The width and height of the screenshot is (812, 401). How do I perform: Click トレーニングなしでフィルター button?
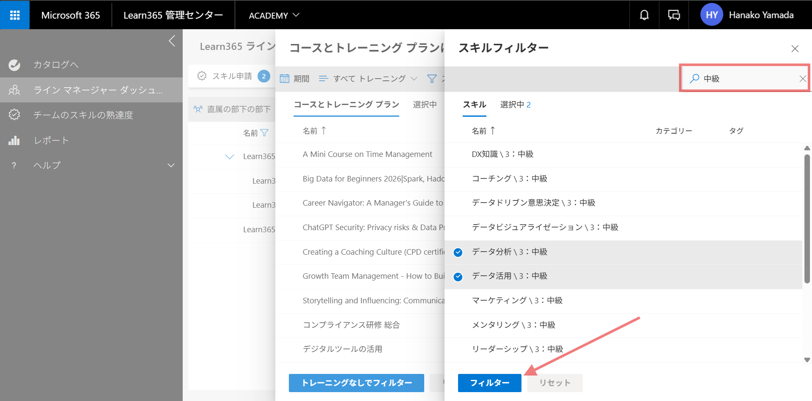tap(357, 383)
